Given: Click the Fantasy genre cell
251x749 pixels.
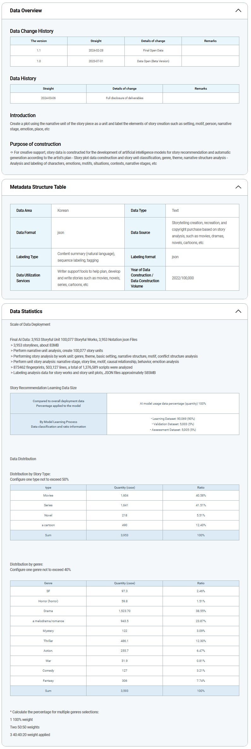Looking at the screenshot, I should click(x=48, y=681).
